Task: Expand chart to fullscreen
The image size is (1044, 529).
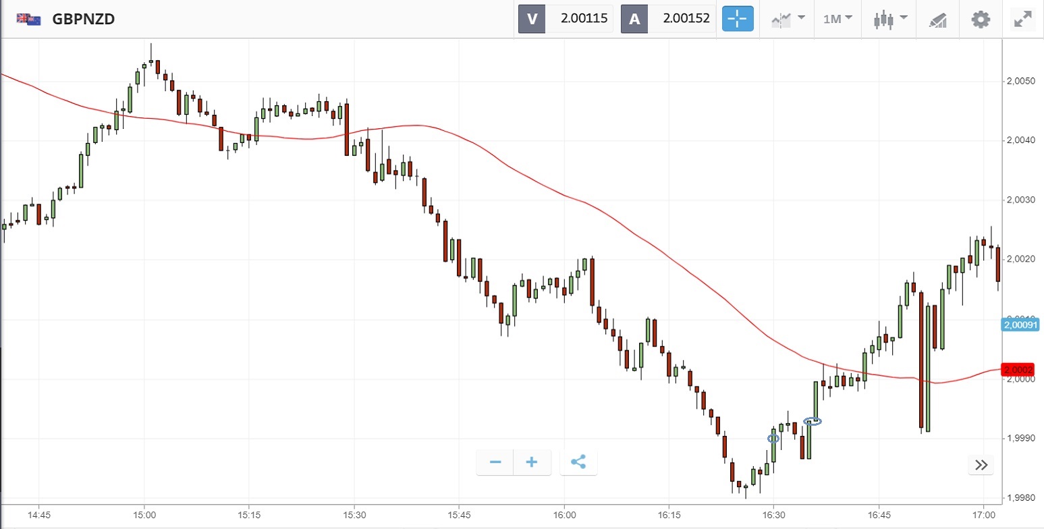Action: pyautogui.click(x=1023, y=19)
